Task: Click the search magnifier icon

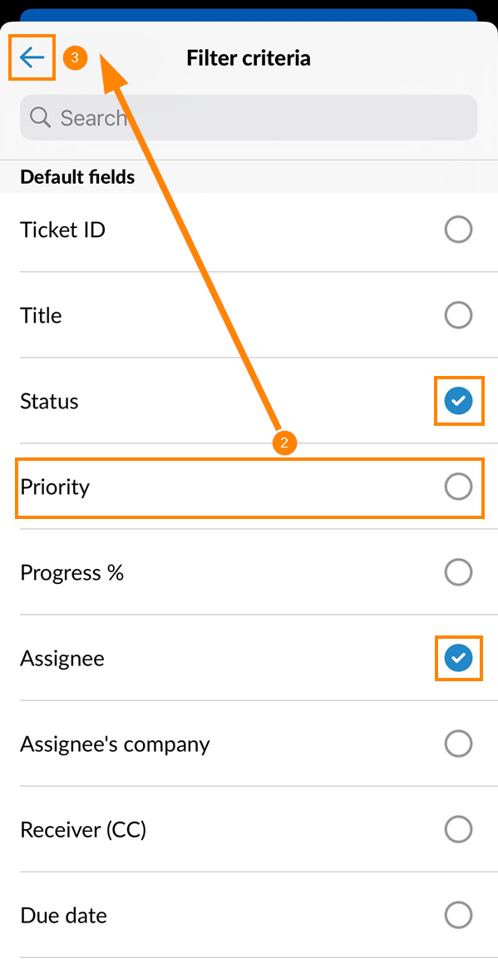Action: 40,116
